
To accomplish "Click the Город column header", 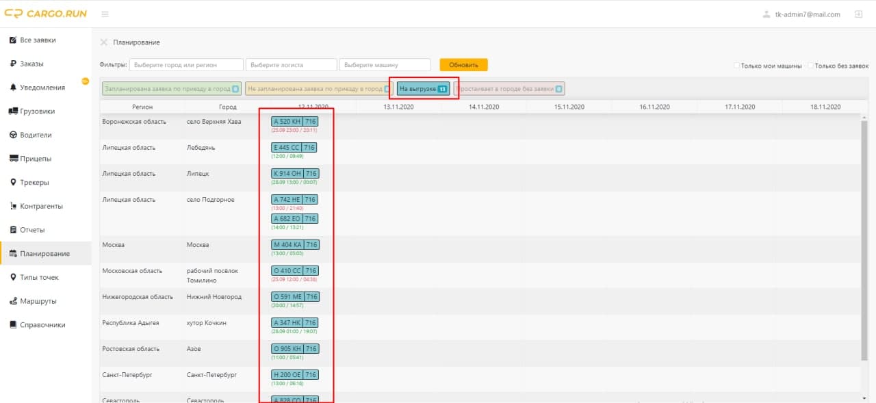I will pos(228,107).
